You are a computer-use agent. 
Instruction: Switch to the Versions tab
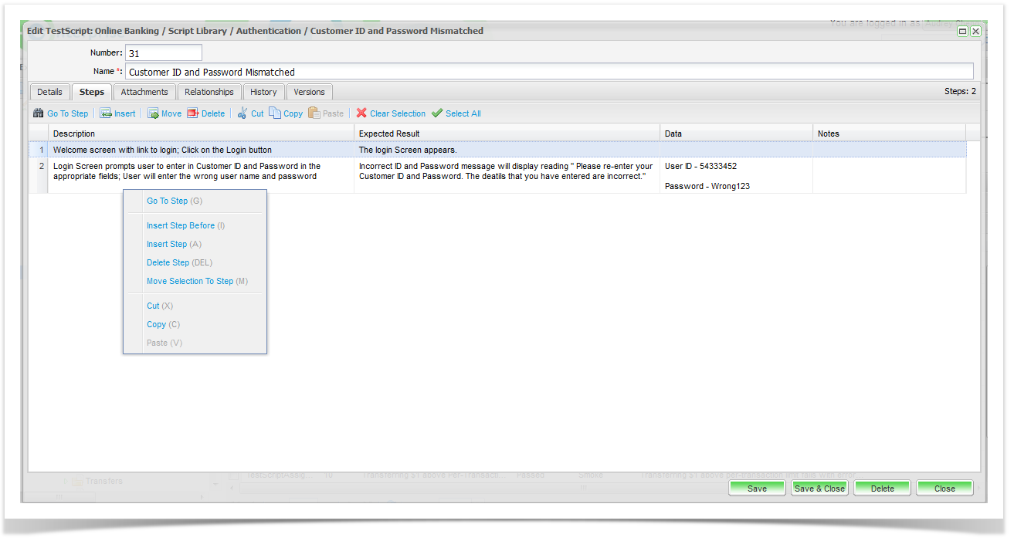310,92
